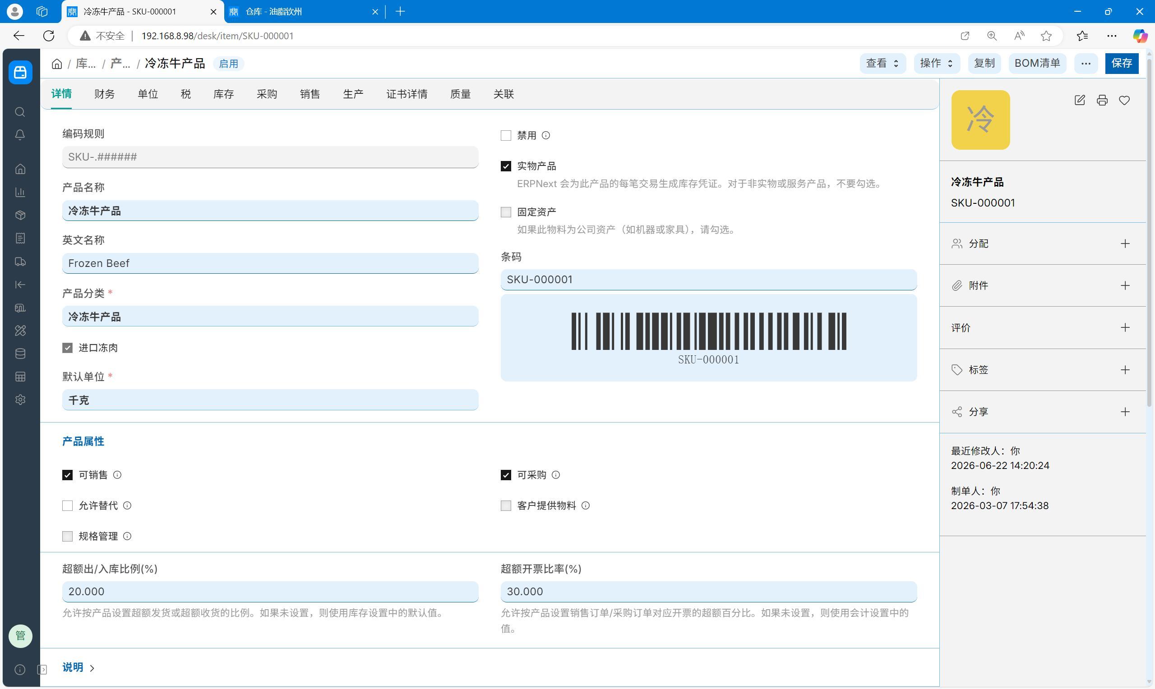Toggle the 进口冻肉 checkbox

point(67,348)
